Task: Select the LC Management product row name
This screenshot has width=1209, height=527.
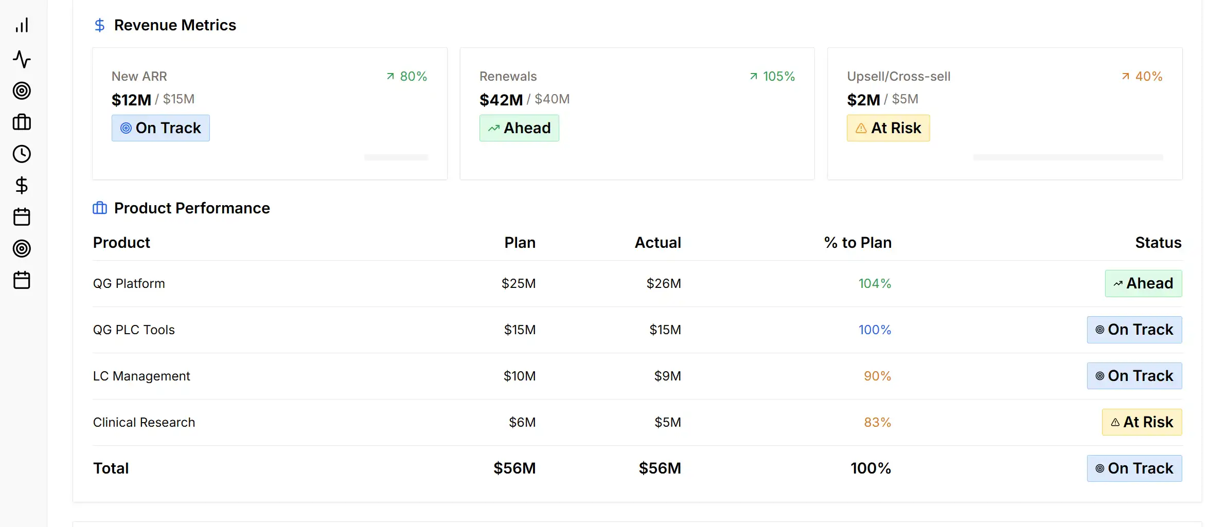Action: pos(141,376)
